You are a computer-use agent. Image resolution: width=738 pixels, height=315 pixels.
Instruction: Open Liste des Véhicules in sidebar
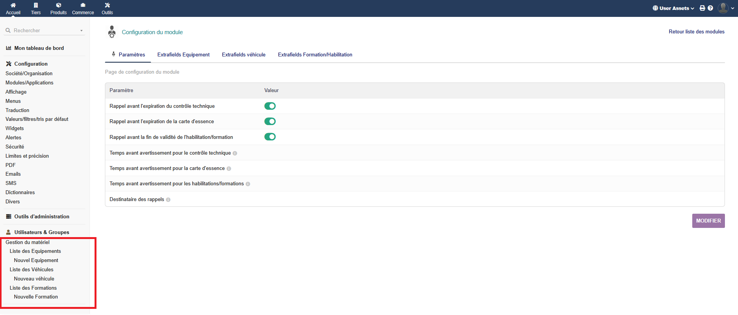point(32,270)
